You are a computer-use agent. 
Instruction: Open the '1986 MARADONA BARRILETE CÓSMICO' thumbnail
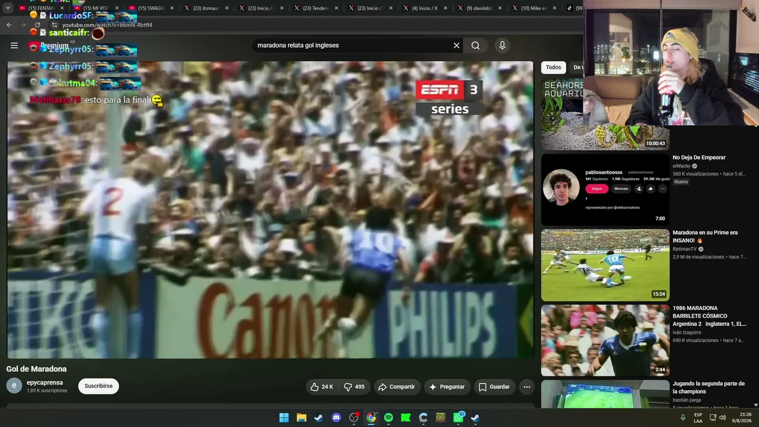click(x=605, y=340)
